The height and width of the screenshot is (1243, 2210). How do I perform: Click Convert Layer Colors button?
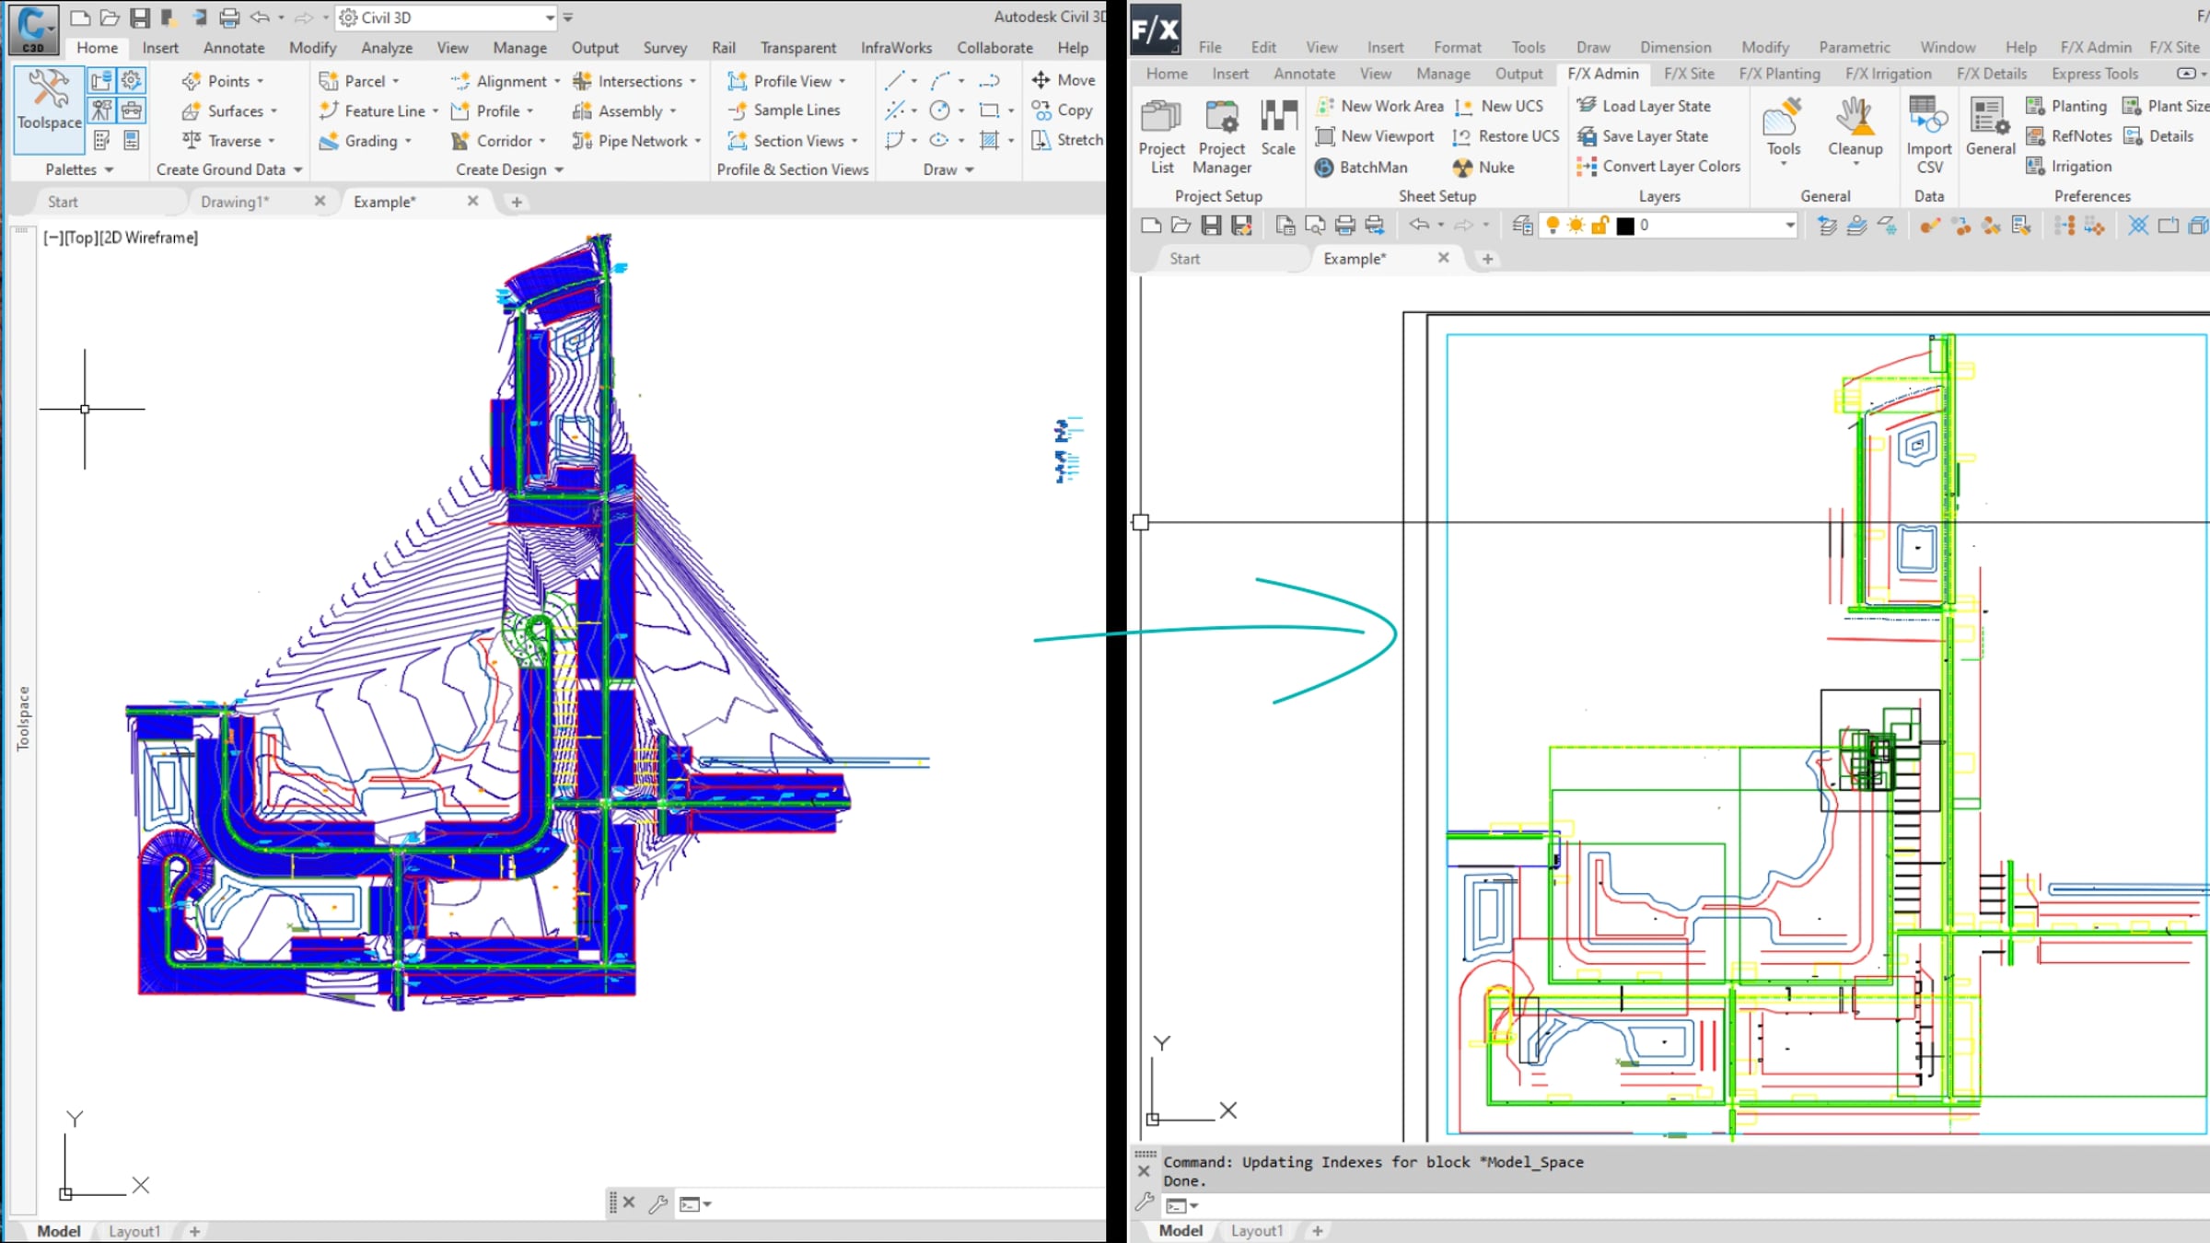pyautogui.click(x=1658, y=166)
